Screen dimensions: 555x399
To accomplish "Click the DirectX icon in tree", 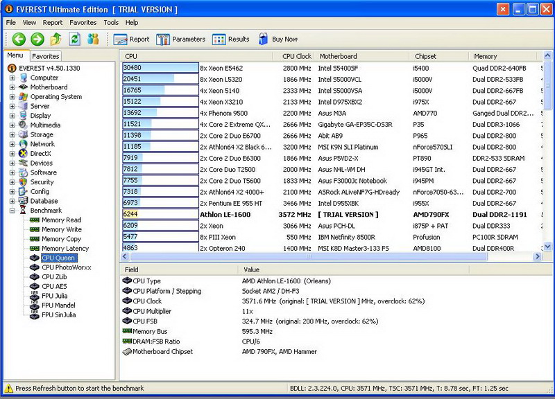I will tap(24, 153).
